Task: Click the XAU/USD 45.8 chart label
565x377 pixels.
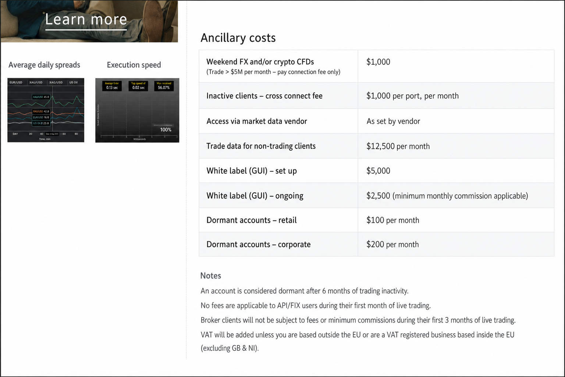Action: [41, 97]
